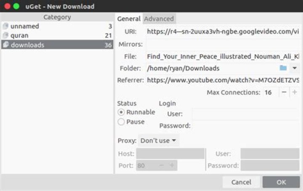Viewport: 303px width, 191px height.
Task: Click the Mirrors input field
Action: 223,44
